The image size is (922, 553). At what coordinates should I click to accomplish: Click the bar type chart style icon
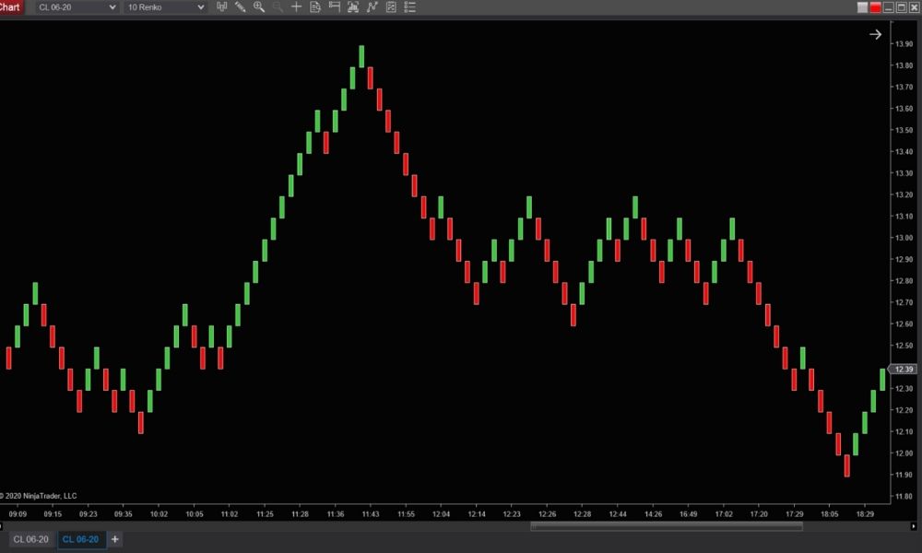point(221,7)
